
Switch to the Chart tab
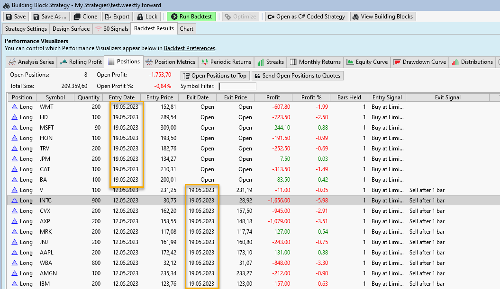pyautogui.click(x=187, y=29)
